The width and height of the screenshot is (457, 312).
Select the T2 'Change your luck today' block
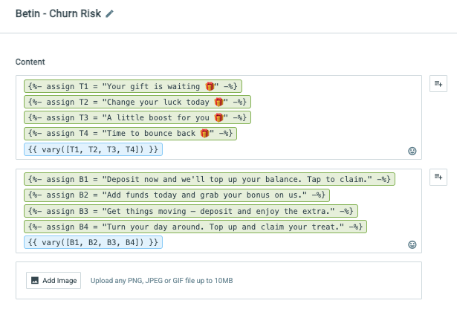pos(137,102)
